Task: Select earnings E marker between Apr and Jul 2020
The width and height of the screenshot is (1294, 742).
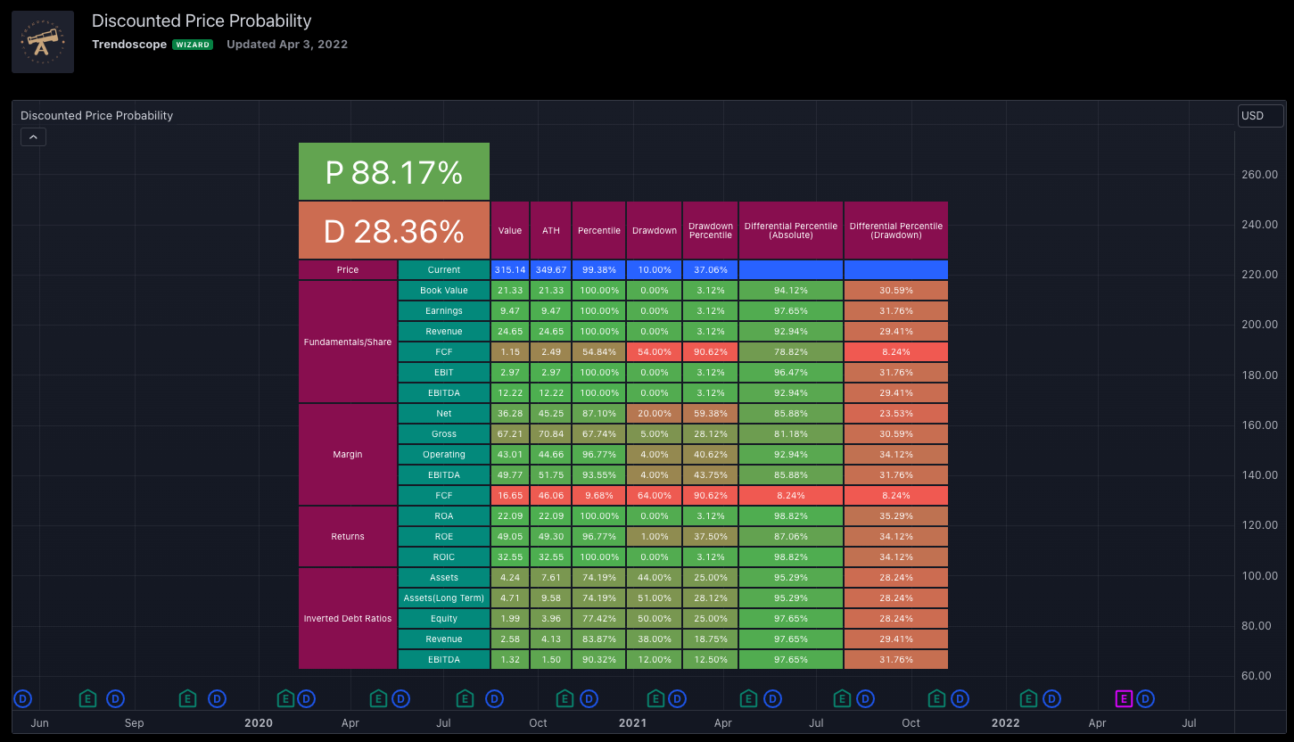Action: [378, 698]
